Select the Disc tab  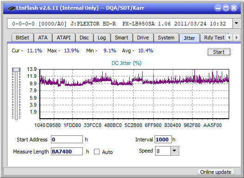(x=84, y=38)
